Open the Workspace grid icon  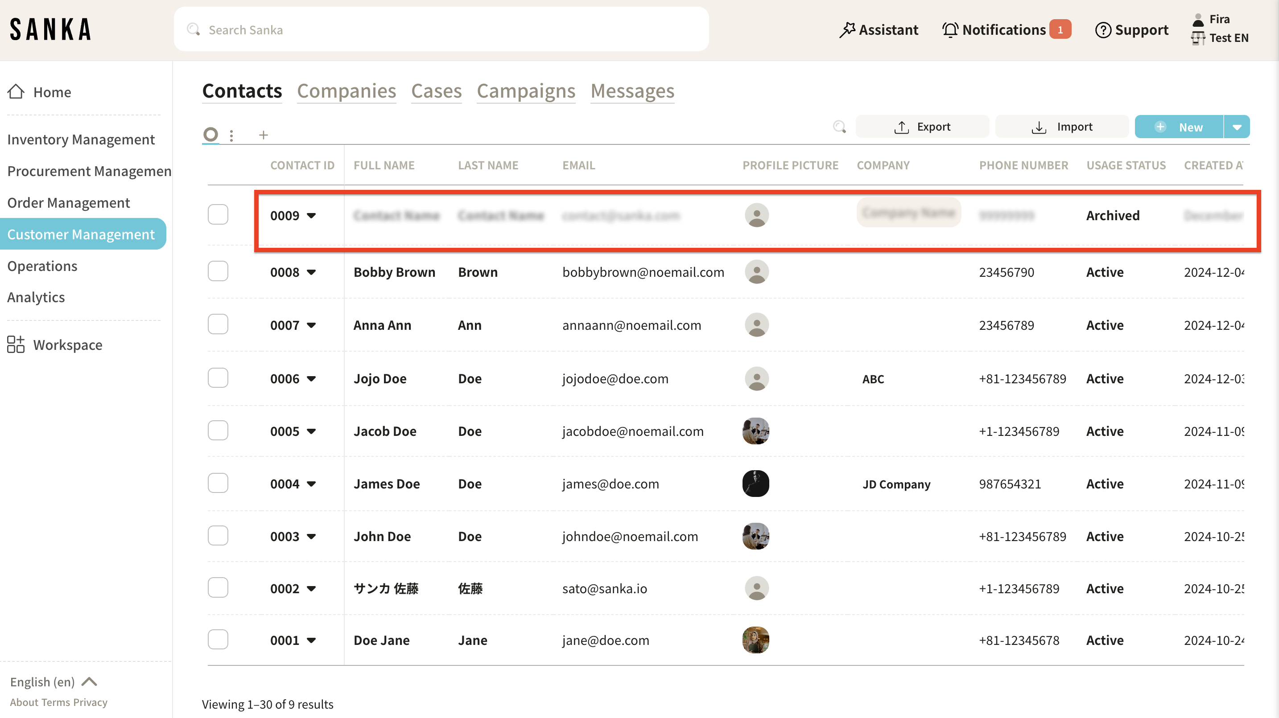pos(16,345)
